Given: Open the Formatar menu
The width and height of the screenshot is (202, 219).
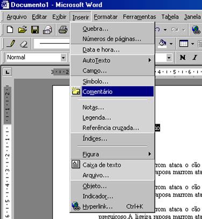Looking at the screenshot, I should pos(106,17).
